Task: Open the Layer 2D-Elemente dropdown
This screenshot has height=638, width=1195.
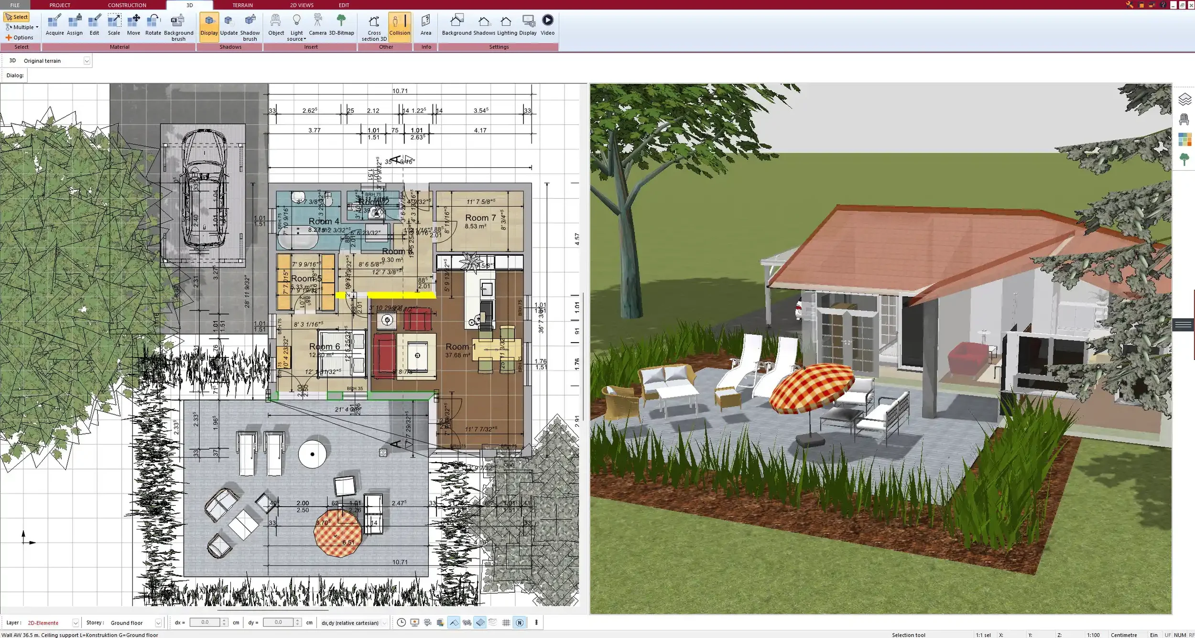Action: pos(75,623)
